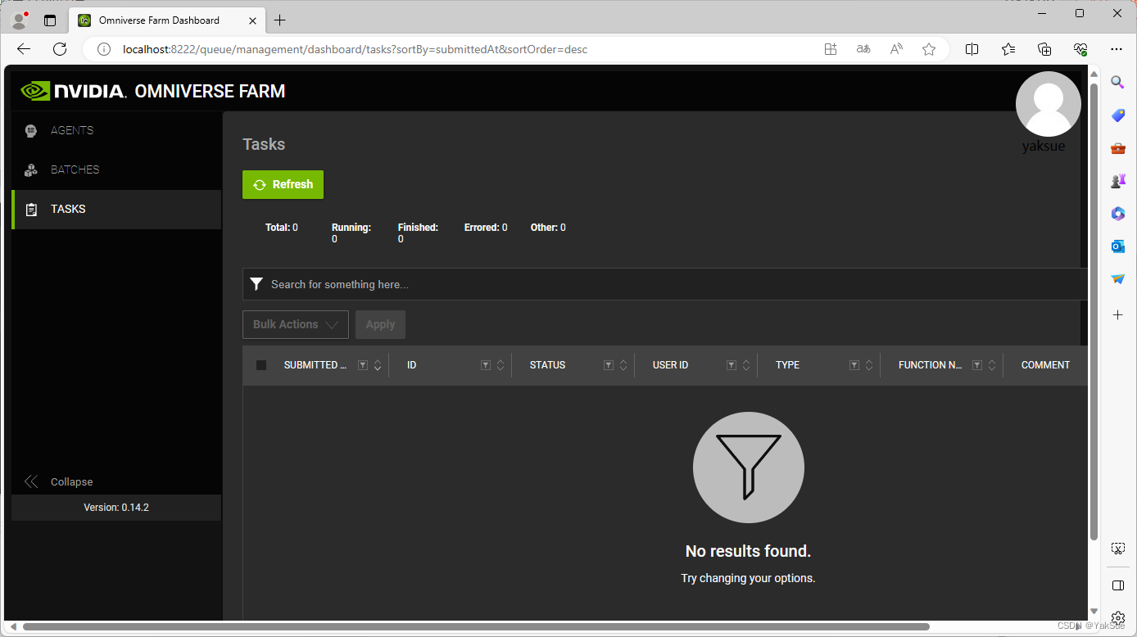The width and height of the screenshot is (1137, 637).
Task: Open filter for ID column
Action: (x=486, y=365)
